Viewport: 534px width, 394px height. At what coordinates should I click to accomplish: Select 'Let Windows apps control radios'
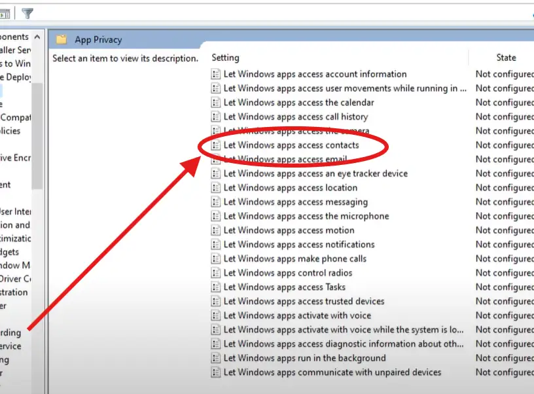[288, 273]
